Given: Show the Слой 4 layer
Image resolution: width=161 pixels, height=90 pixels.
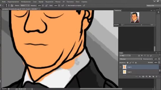Looking at the screenshot, I should [x=120, y=72].
